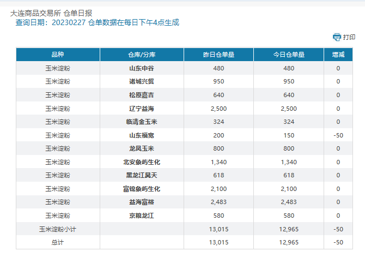Select the 松原嘉吉 warehouse row
The height and width of the screenshot is (263, 365).
pos(142,95)
